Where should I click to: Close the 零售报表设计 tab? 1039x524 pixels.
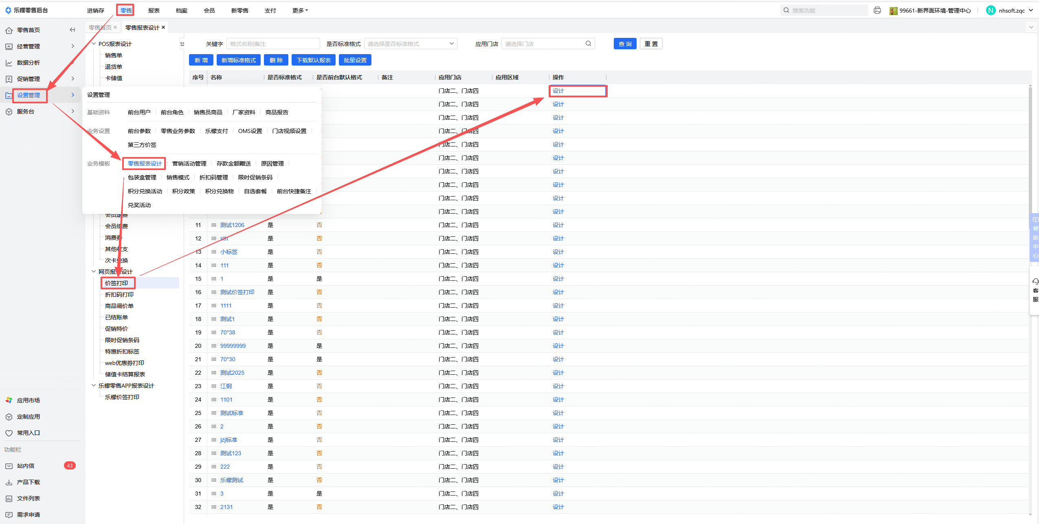coord(163,27)
